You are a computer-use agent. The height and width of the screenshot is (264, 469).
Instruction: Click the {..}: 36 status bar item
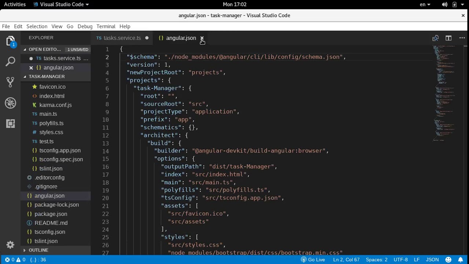pyautogui.click(x=38, y=260)
